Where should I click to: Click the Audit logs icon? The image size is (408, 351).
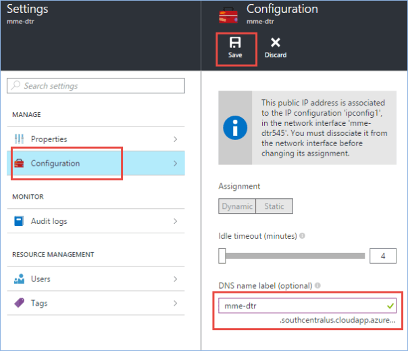[x=19, y=221]
